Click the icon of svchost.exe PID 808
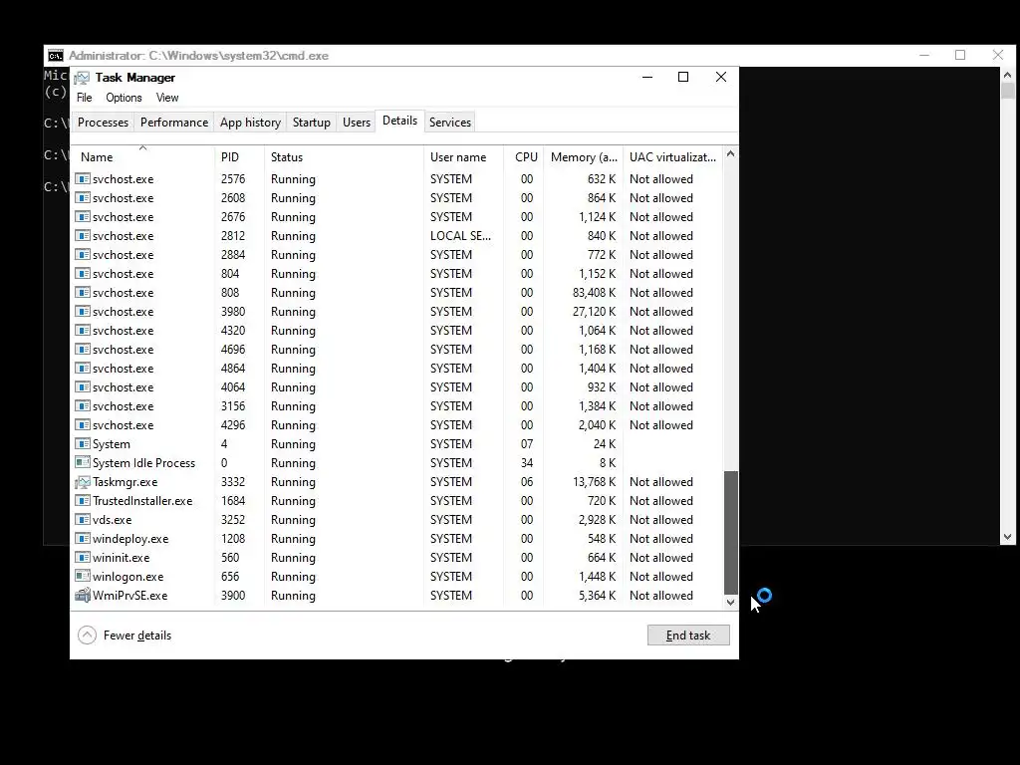Image resolution: width=1020 pixels, height=765 pixels. [82, 292]
